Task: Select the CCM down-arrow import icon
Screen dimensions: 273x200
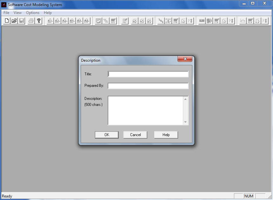Action: click(x=57, y=21)
